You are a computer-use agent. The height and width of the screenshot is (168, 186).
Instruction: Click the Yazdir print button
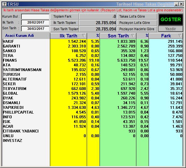pyautogui.click(x=171, y=29)
